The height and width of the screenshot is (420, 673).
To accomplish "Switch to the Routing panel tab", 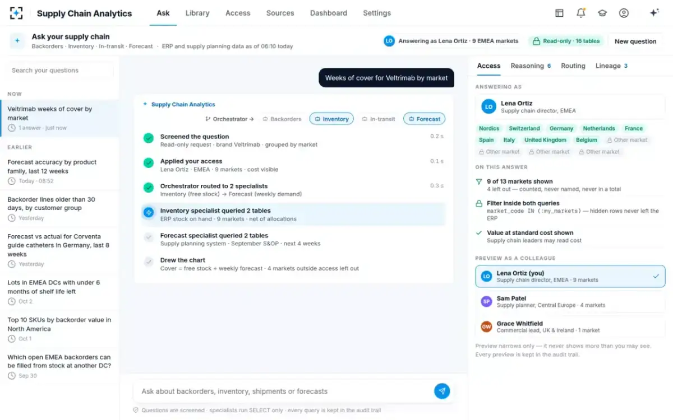I will (x=573, y=66).
